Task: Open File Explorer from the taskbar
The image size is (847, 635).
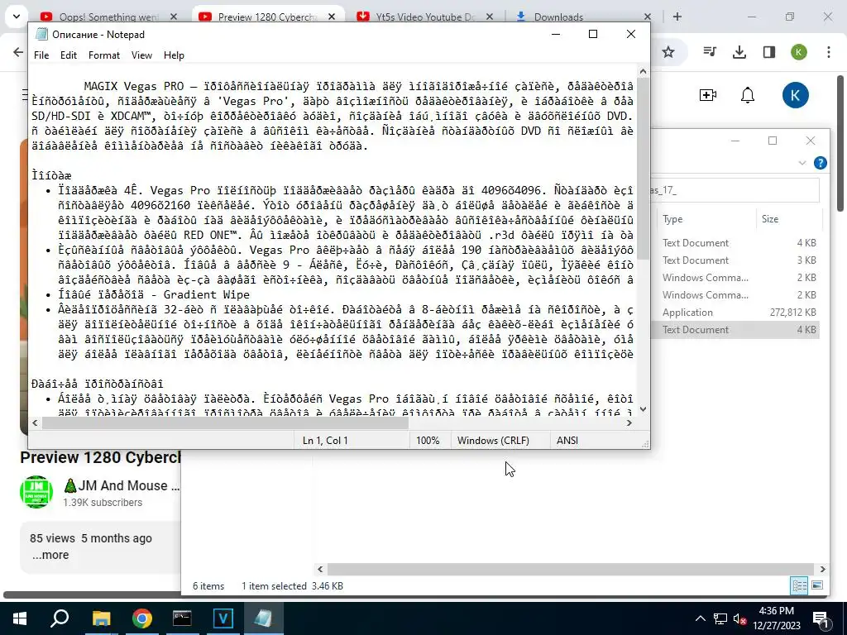Action: pyautogui.click(x=101, y=618)
